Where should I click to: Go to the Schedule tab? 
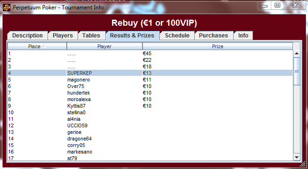177,36
